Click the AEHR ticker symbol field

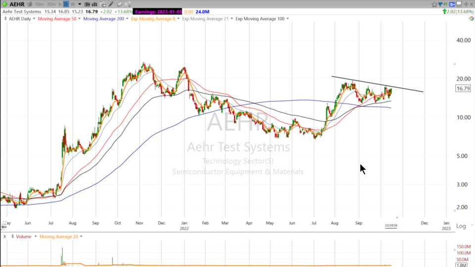(17, 4)
